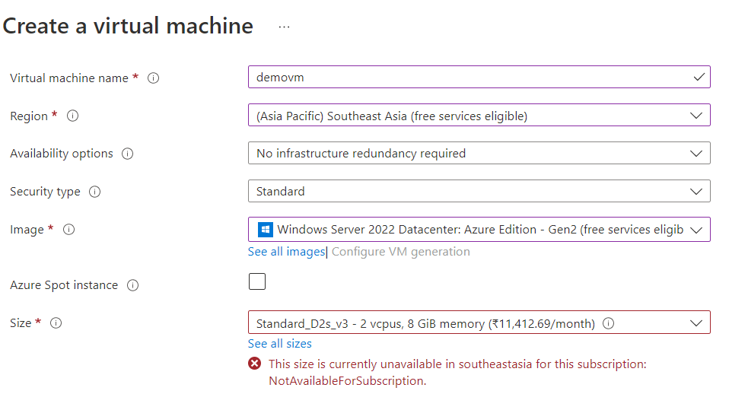
Task: Click info icon beside Region label
Action: 73,116
